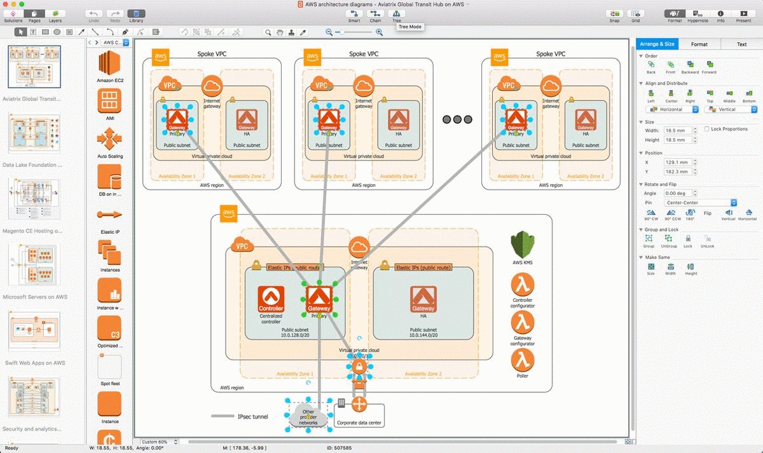Click the zoom out magnifier
Screen dimensions: 763x453
coord(329,32)
